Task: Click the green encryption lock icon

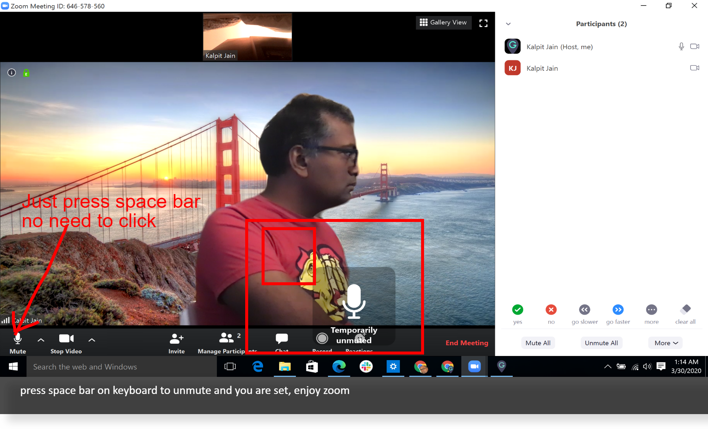Action: point(26,73)
